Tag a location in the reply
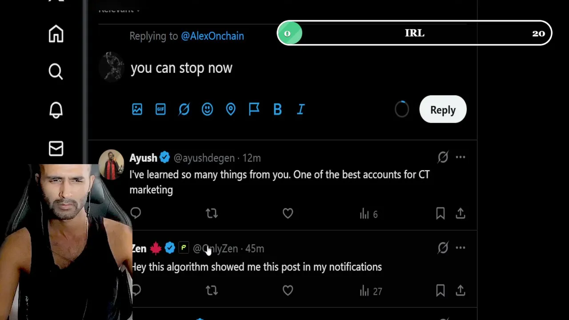 pyautogui.click(x=231, y=109)
